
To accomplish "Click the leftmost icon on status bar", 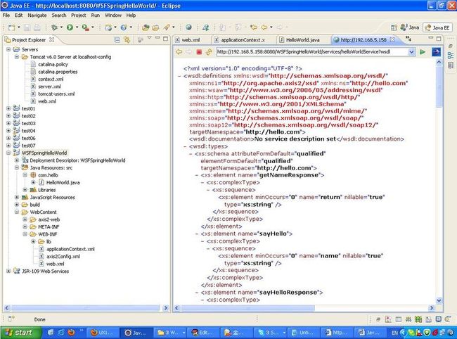I will pyautogui.click(x=11, y=319).
